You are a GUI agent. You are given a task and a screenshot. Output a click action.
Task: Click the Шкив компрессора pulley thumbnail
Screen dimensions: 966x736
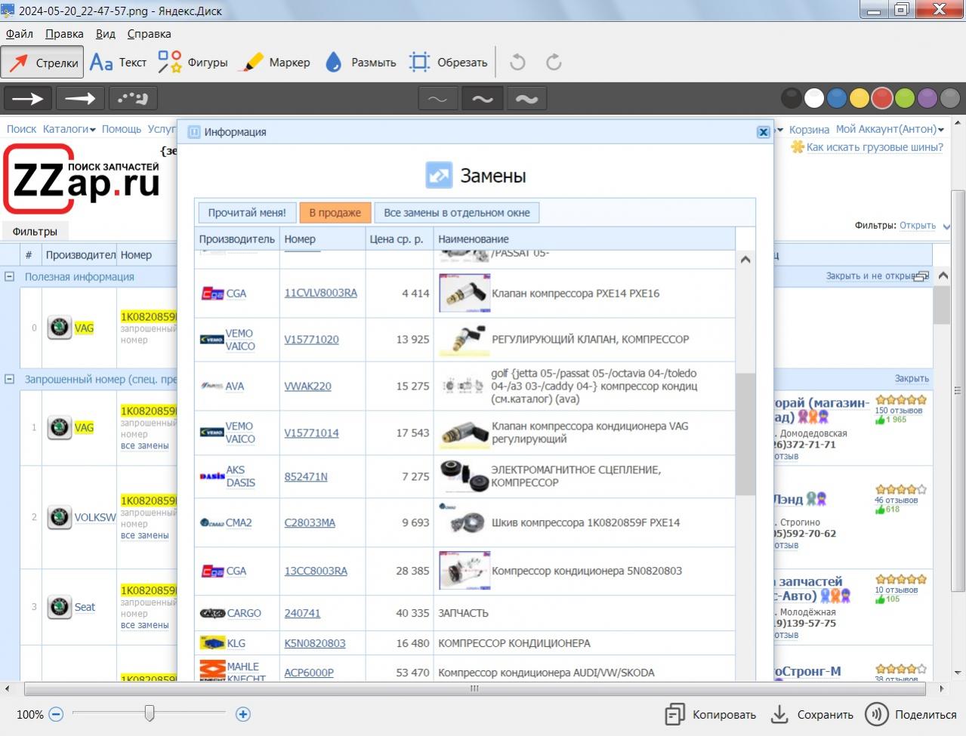point(464,522)
